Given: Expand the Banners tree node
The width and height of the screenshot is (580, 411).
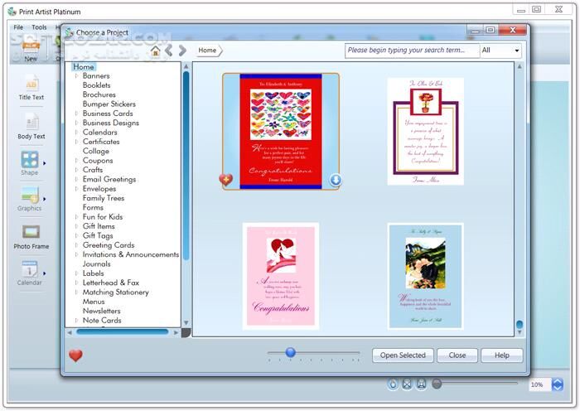Looking at the screenshot, I should [x=76, y=76].
